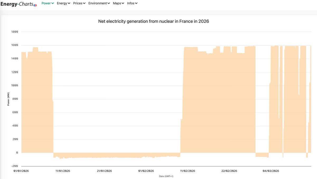The height and width of the screenshot is (179, 317).
Task: Open the Environment menu
Action: pos(99,3)
